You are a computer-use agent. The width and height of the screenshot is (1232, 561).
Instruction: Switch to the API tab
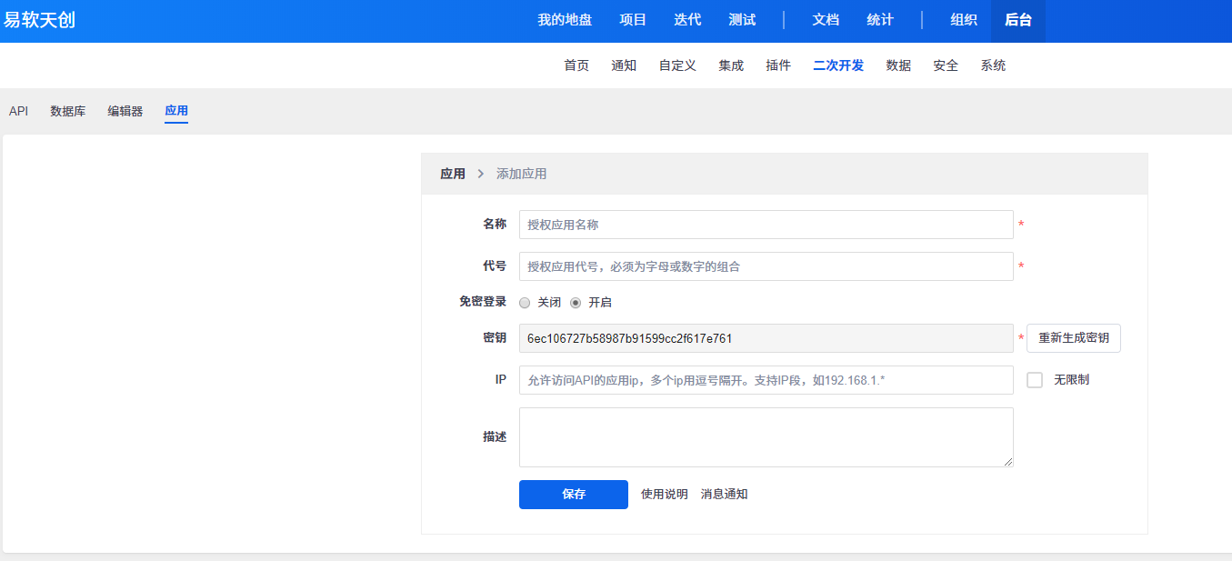[18, 111]
